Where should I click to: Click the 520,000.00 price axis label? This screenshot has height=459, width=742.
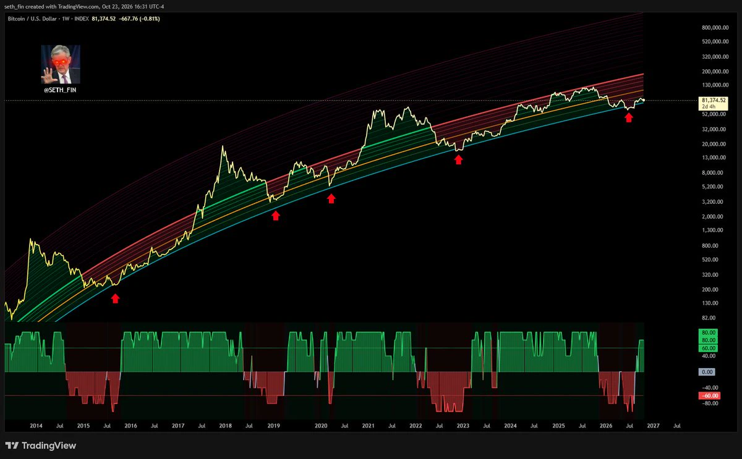click(x=714, y=42)
